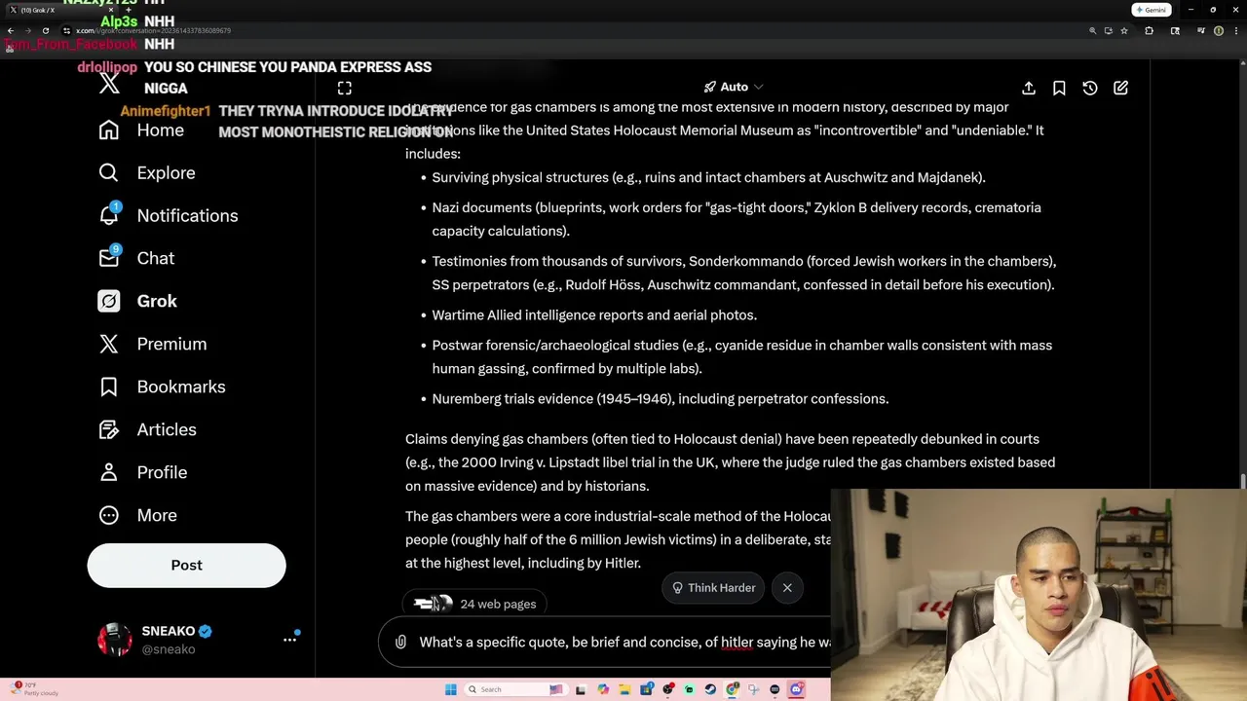
Task: Toggle Grok focus mode square icon
Action: tap(344, 88)
